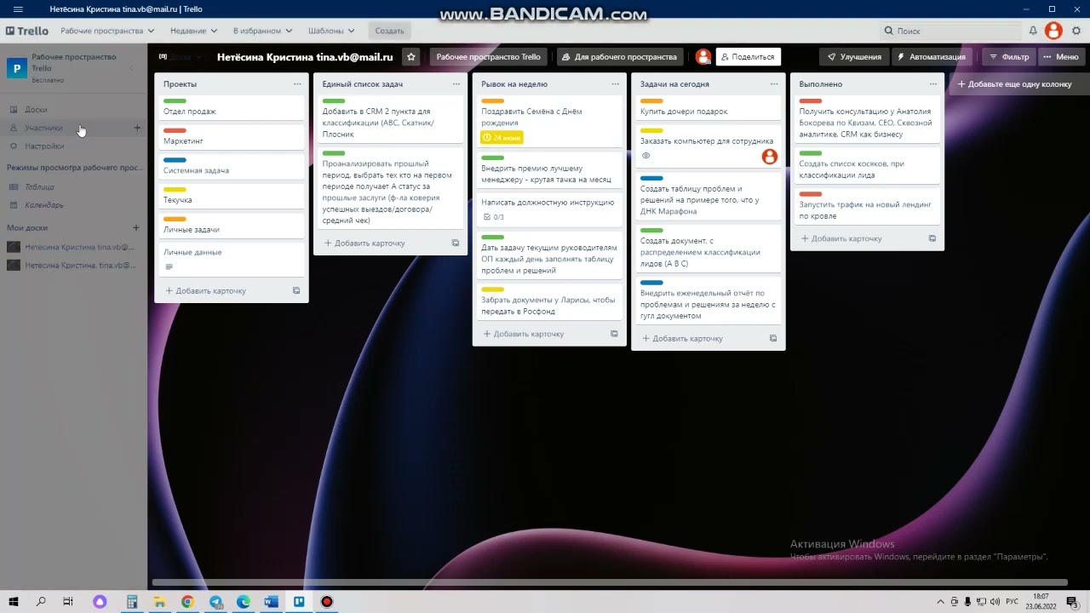Open the Единый список задач list actions menu
The width and height of the screenshot is (1090, 613).
[456, 84]
